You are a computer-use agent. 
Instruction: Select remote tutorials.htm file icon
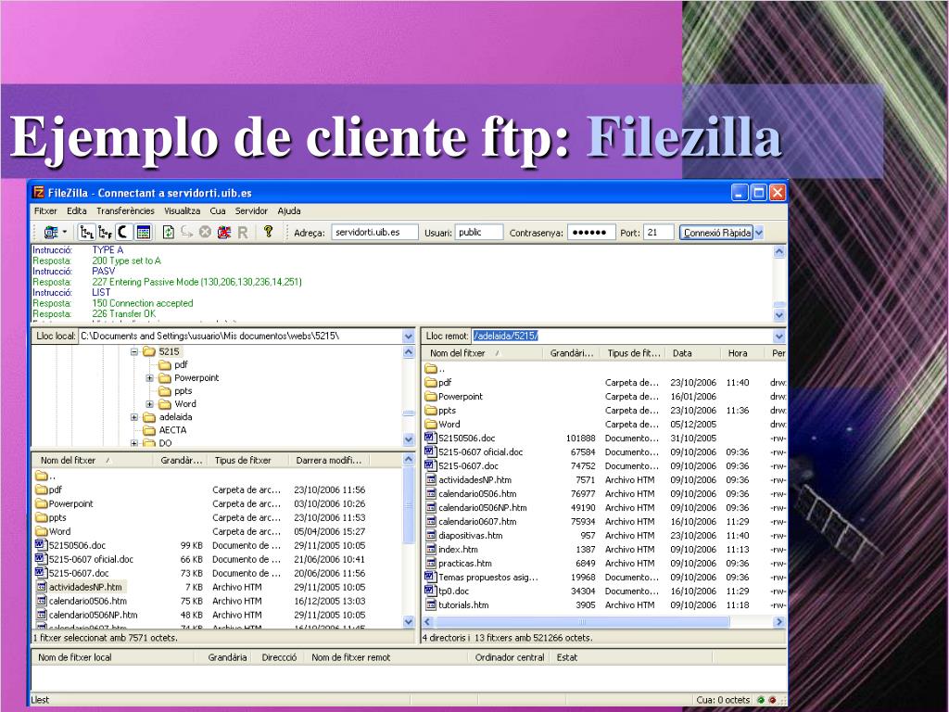click(430, 604)
